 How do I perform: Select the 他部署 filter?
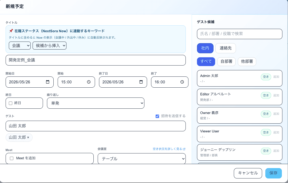pos(247,62)
